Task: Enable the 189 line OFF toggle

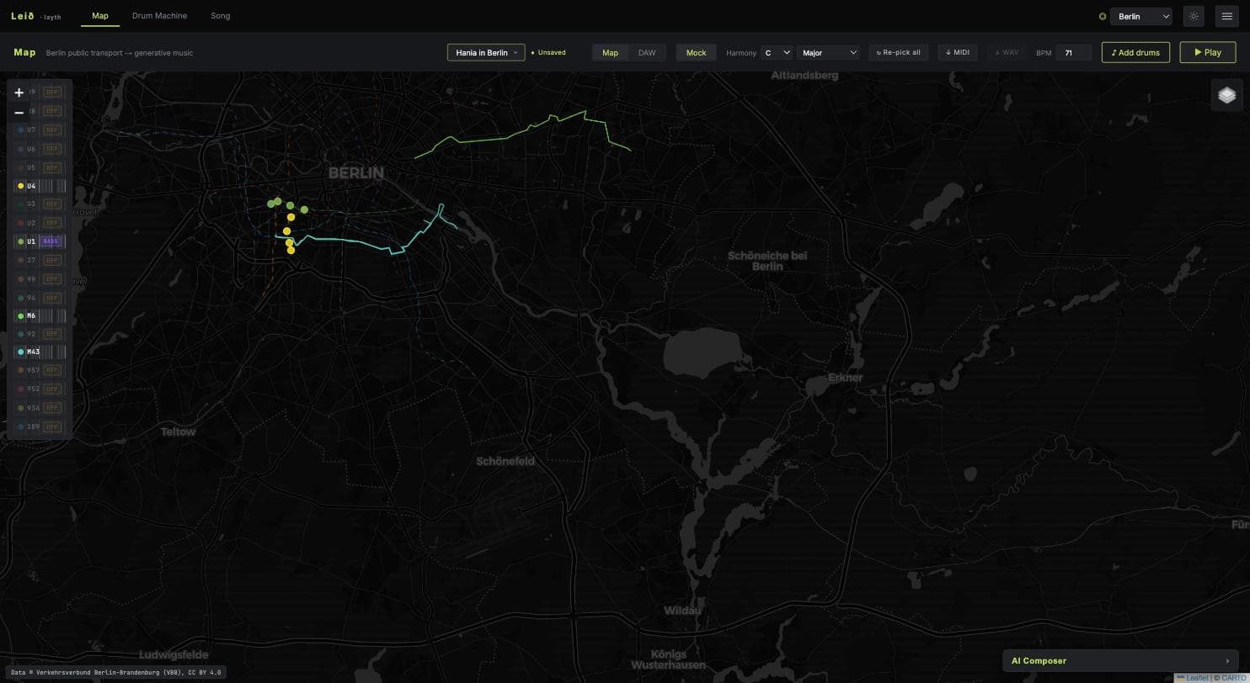Action: pyautogui.click(x=52, y=426)
